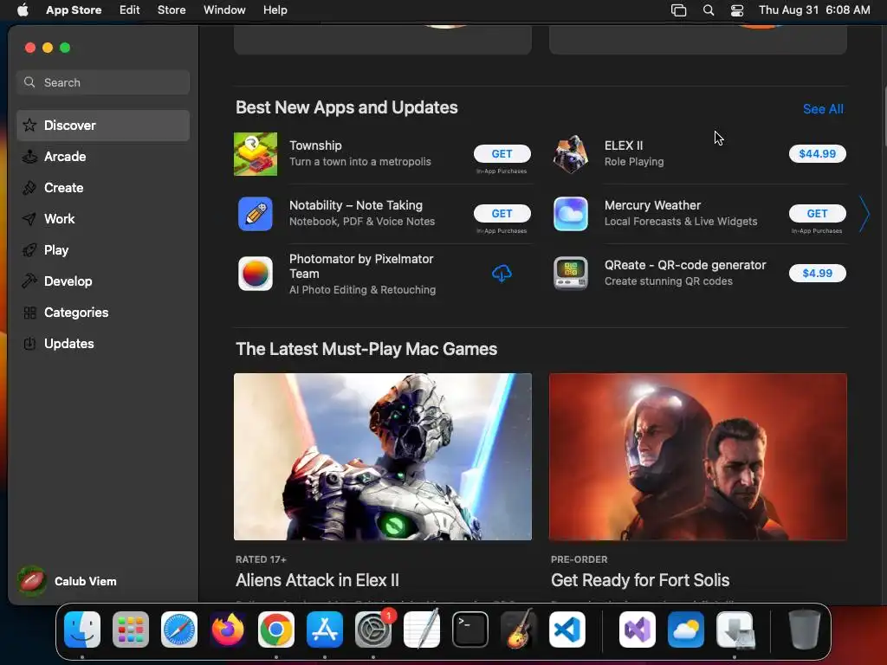
Task: Click the Create paintbrush icon
Action: point(29,188)
